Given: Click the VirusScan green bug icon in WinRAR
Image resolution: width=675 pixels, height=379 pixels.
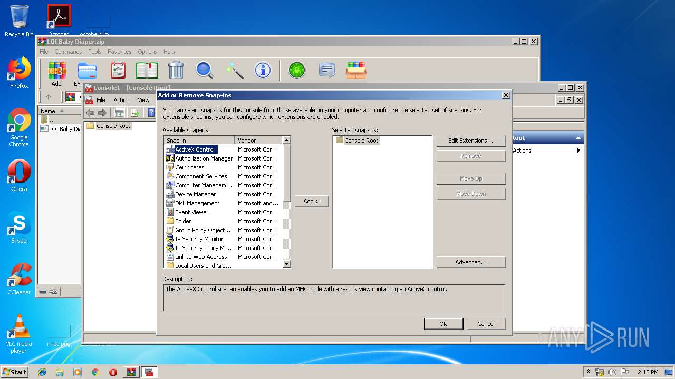Looking at the screenshot, I should point(297,70).
